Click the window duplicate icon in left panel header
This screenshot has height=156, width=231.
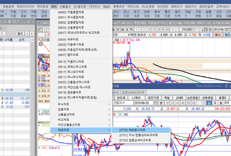click(5, 22)
